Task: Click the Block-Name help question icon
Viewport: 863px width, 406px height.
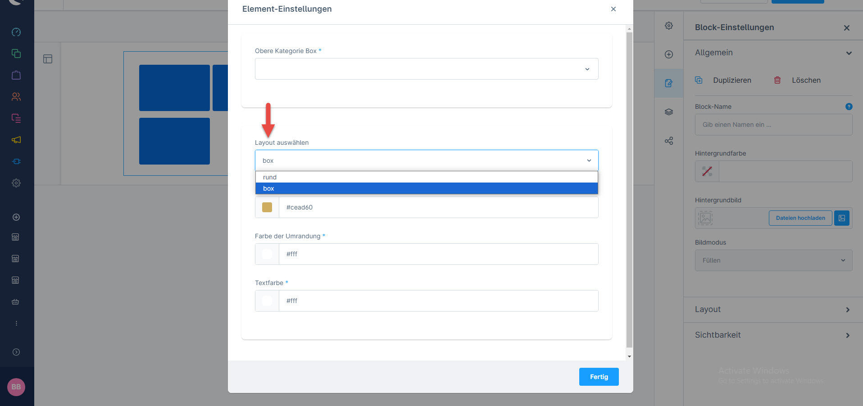Action: click(x=849, y=107)
